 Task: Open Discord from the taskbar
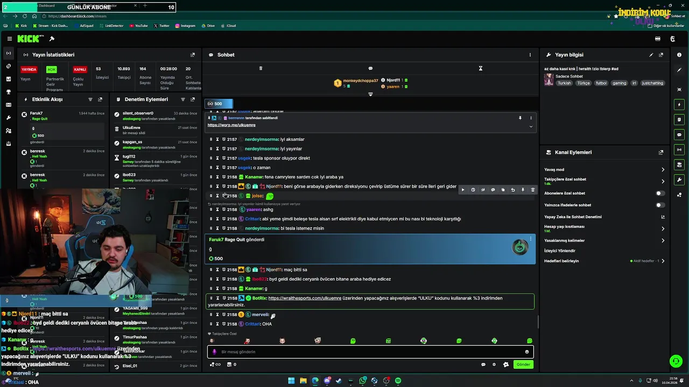327,381
